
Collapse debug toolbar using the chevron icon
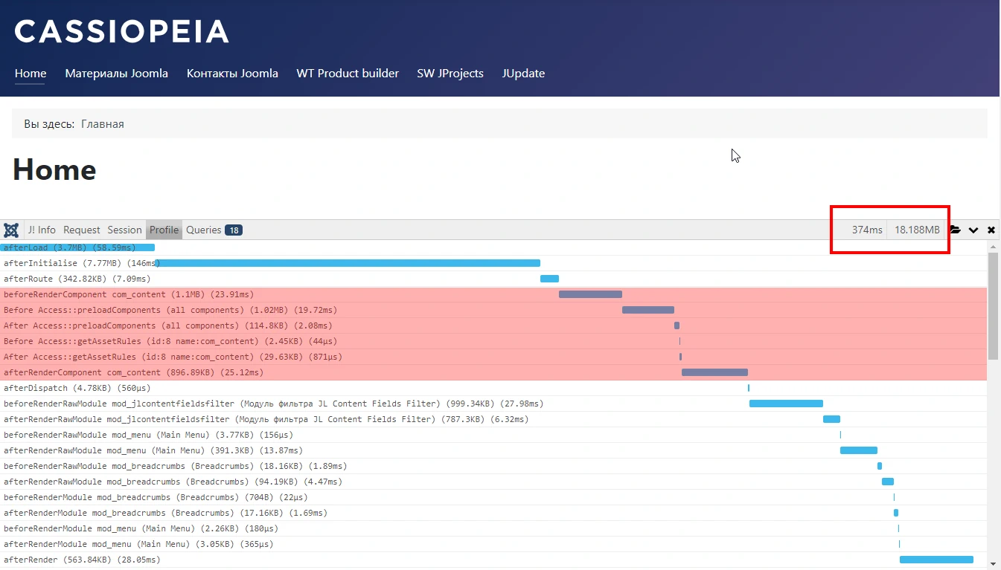975,230
